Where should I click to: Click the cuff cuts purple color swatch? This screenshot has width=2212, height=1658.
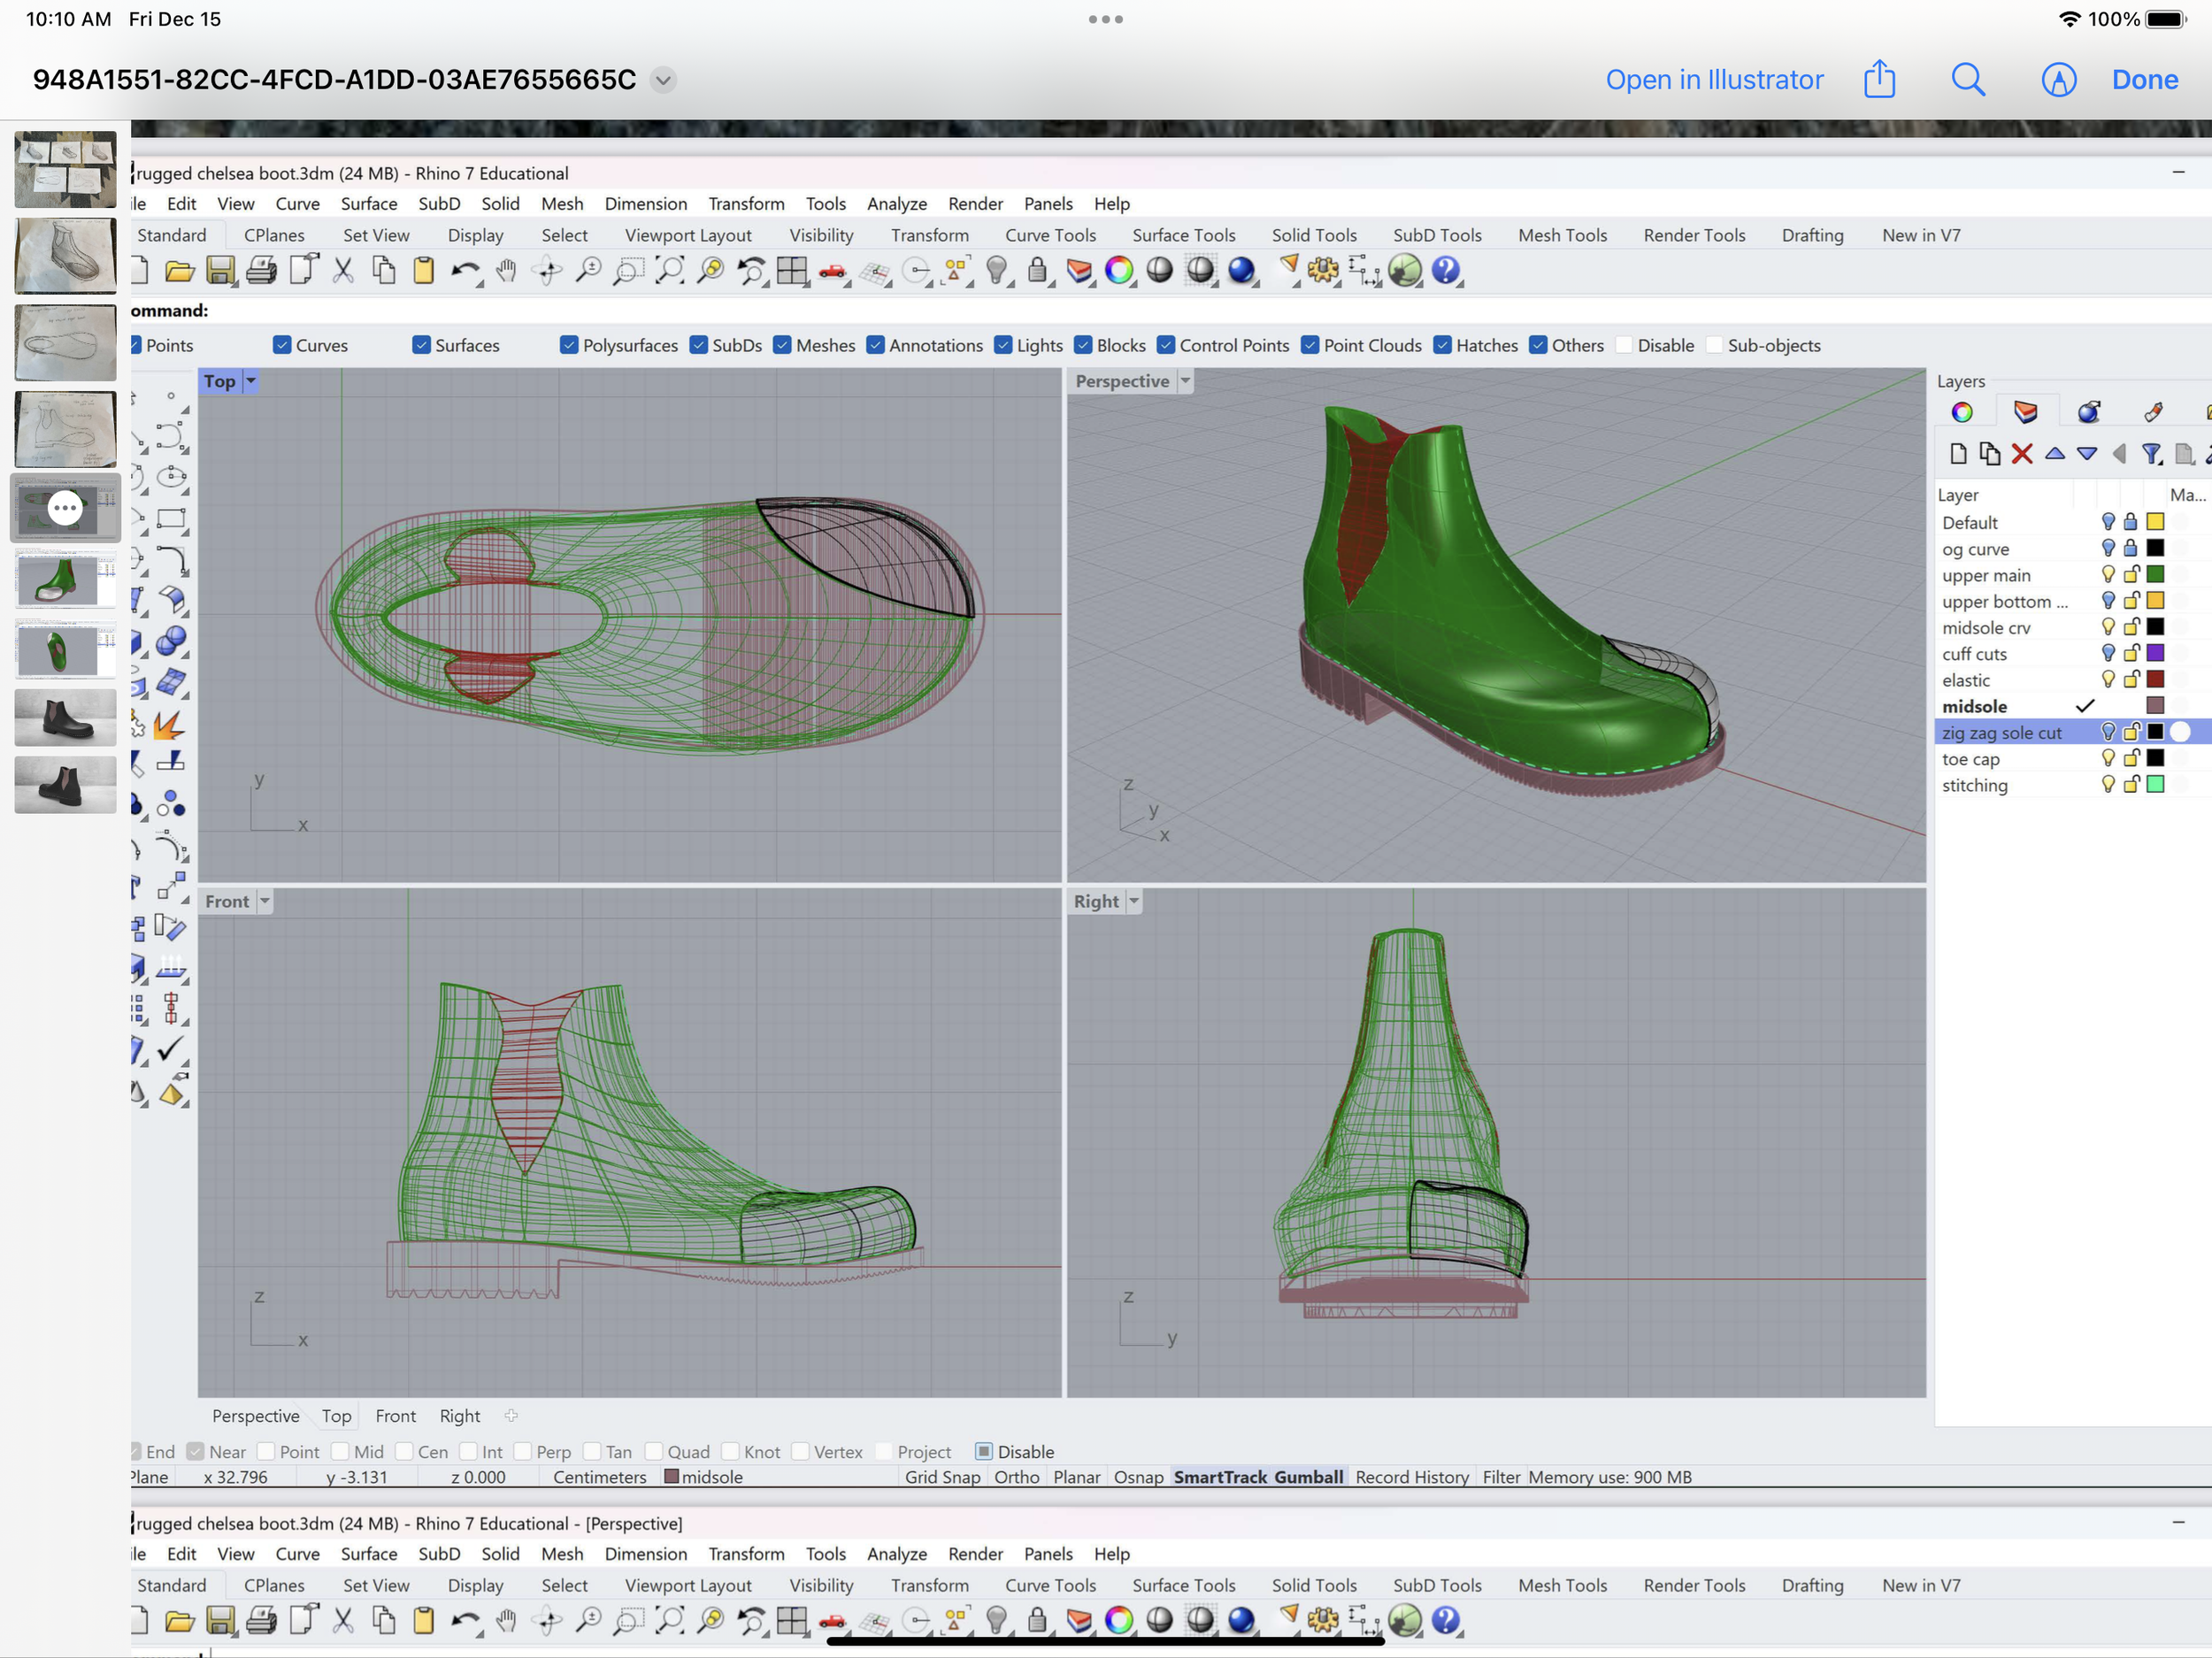coord(2155,653)
